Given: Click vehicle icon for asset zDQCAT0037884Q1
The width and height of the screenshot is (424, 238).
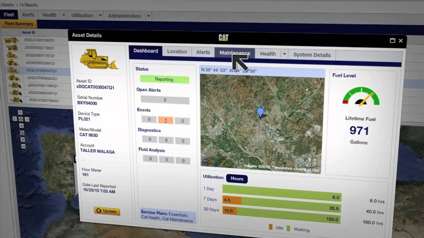Looking at the screenshot, I should 16,99.
